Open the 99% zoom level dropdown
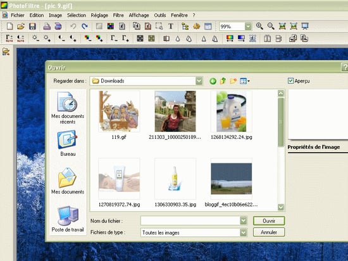 coord(249,27)
